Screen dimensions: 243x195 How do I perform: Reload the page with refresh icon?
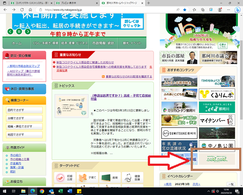tap(22, 10)
